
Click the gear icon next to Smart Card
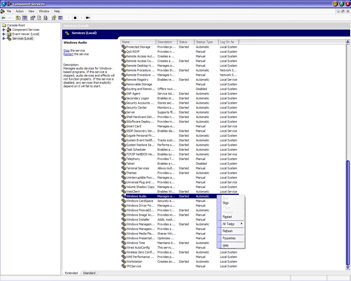click(x=124, y=126)
